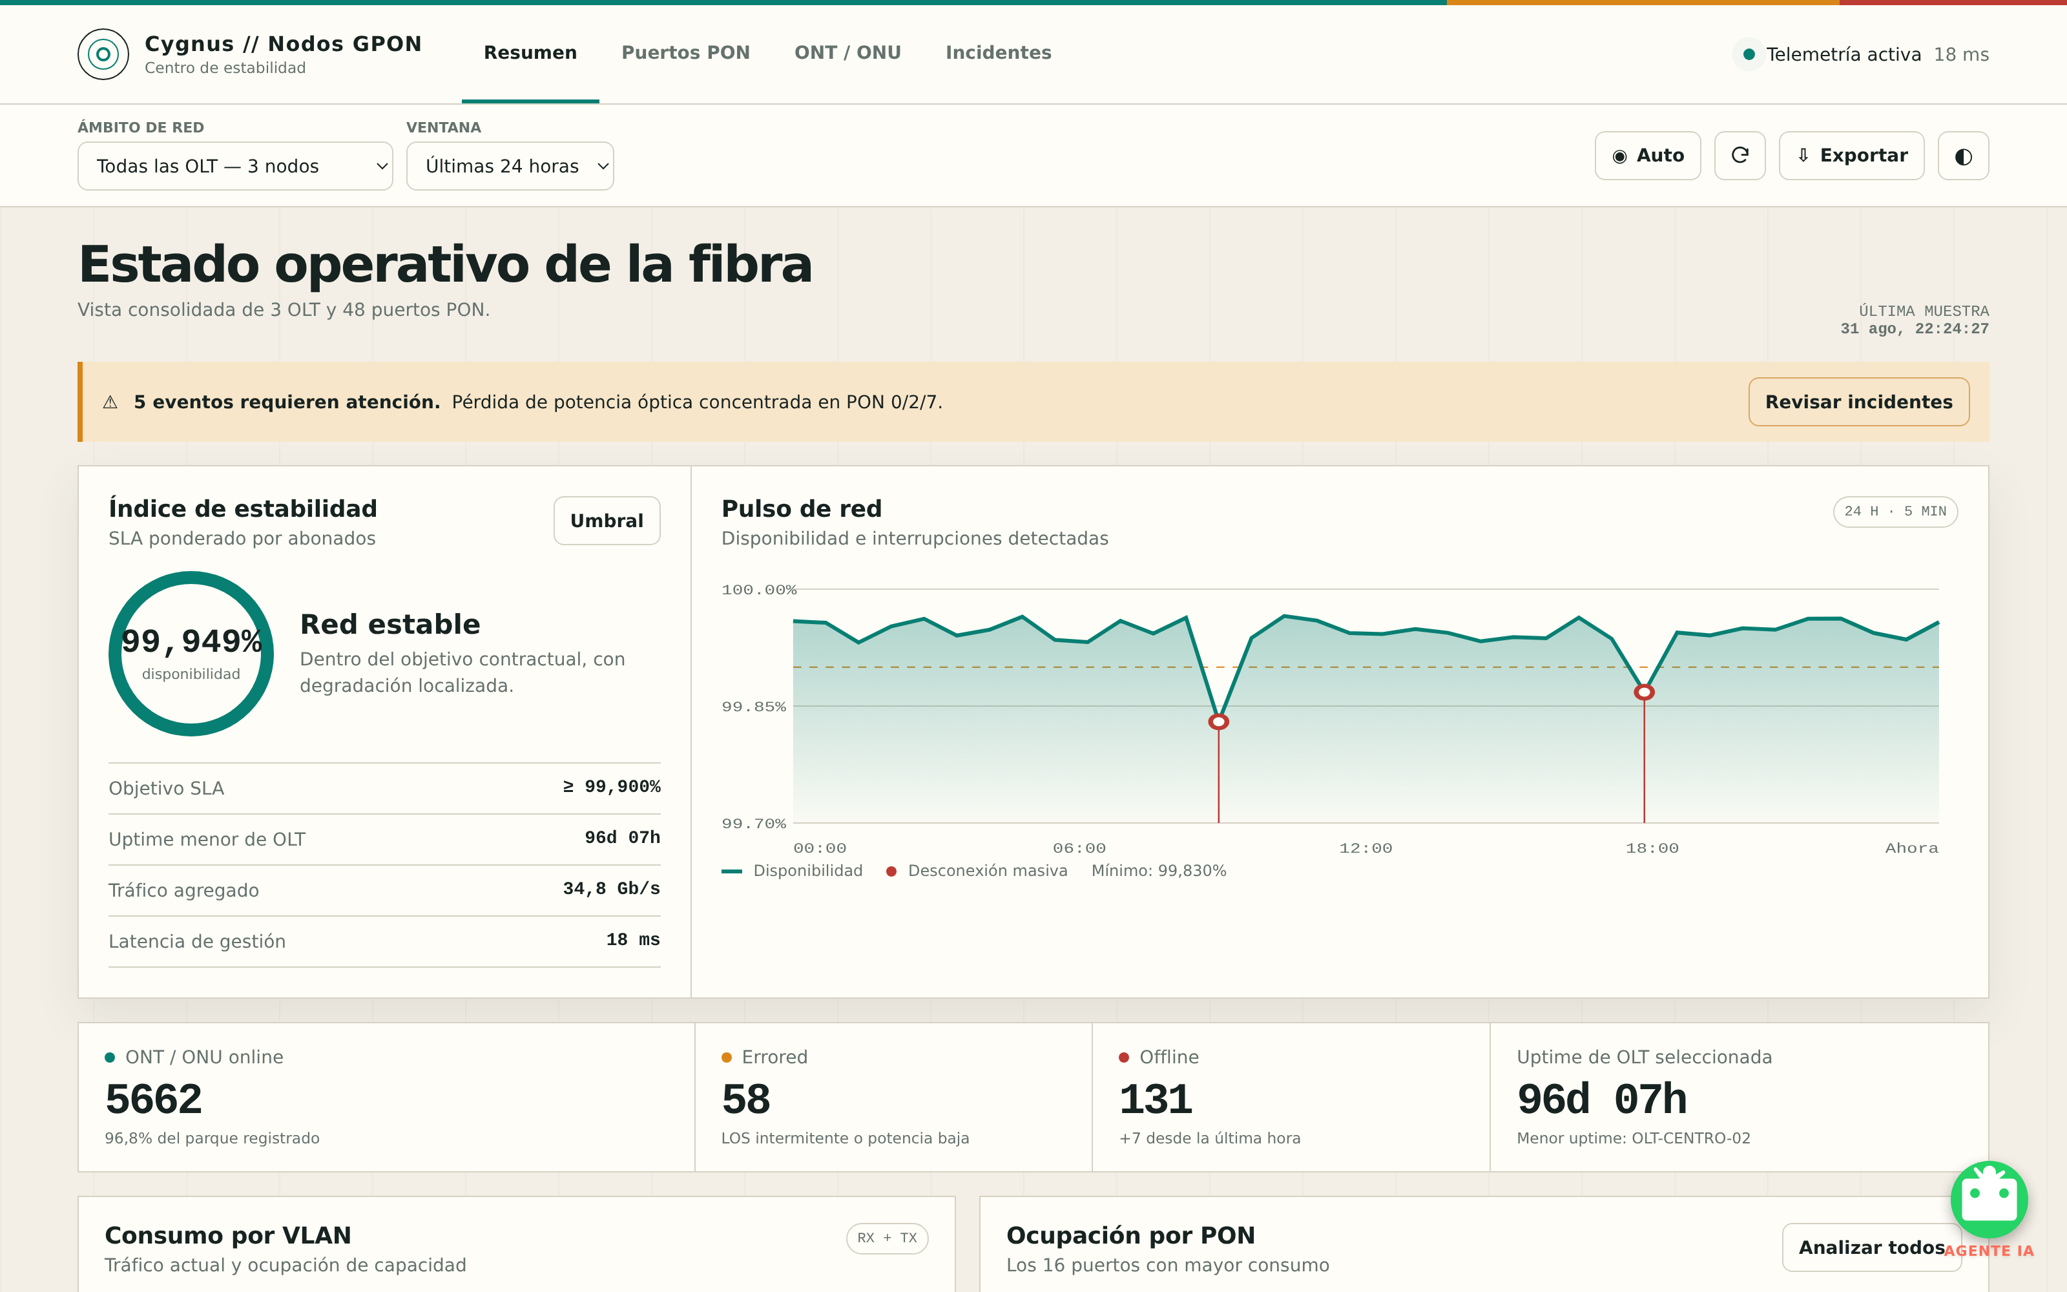Image resolution: width=2067 pixels, height=1292 pixels.
Task: Switch to the Resumen tab
Action: tap(530, 53)
